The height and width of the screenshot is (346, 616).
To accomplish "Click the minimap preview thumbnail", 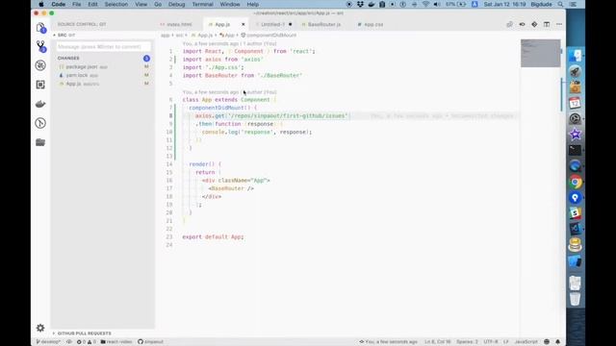I will pos(541,53).
